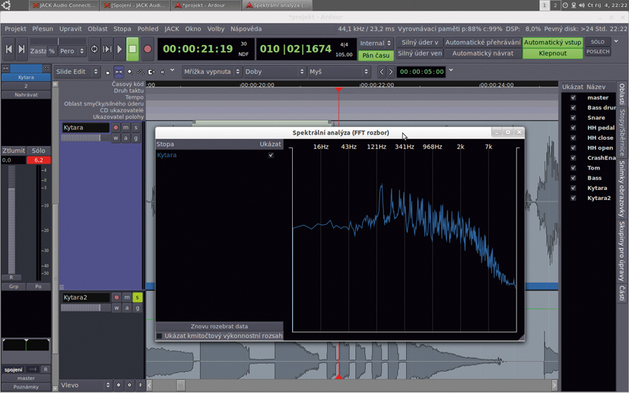Hide the Snare track in track list
Screen dimensions: 629x393
tap(573, 118)
